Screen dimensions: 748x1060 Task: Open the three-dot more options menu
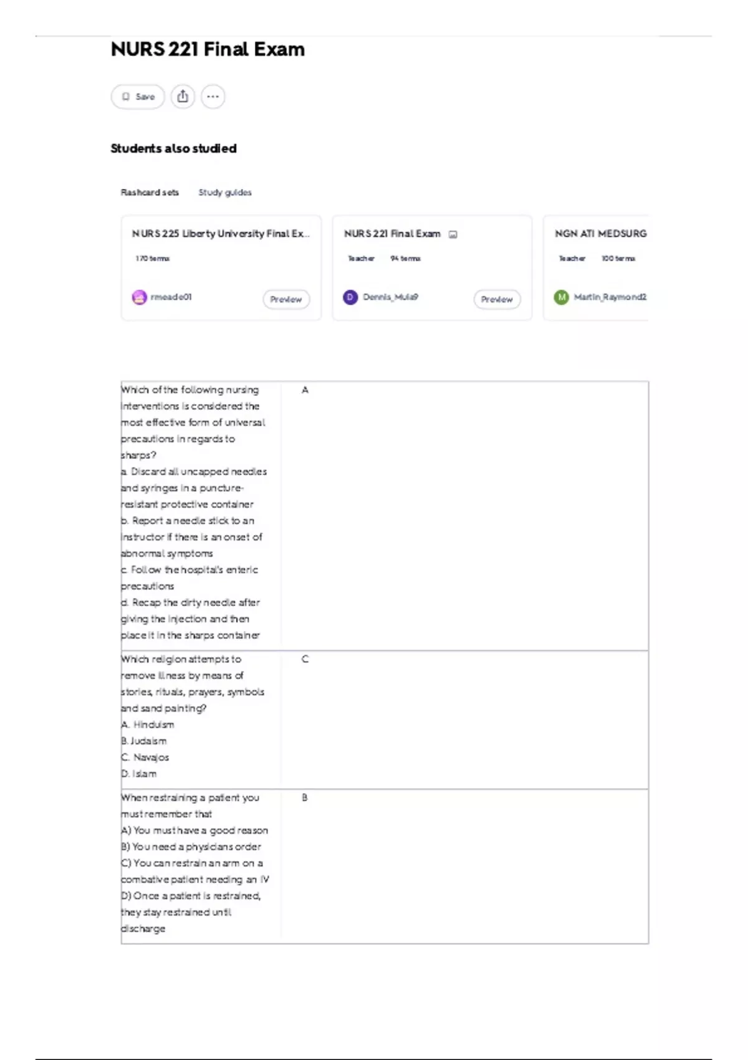click(x=213, y=97)
